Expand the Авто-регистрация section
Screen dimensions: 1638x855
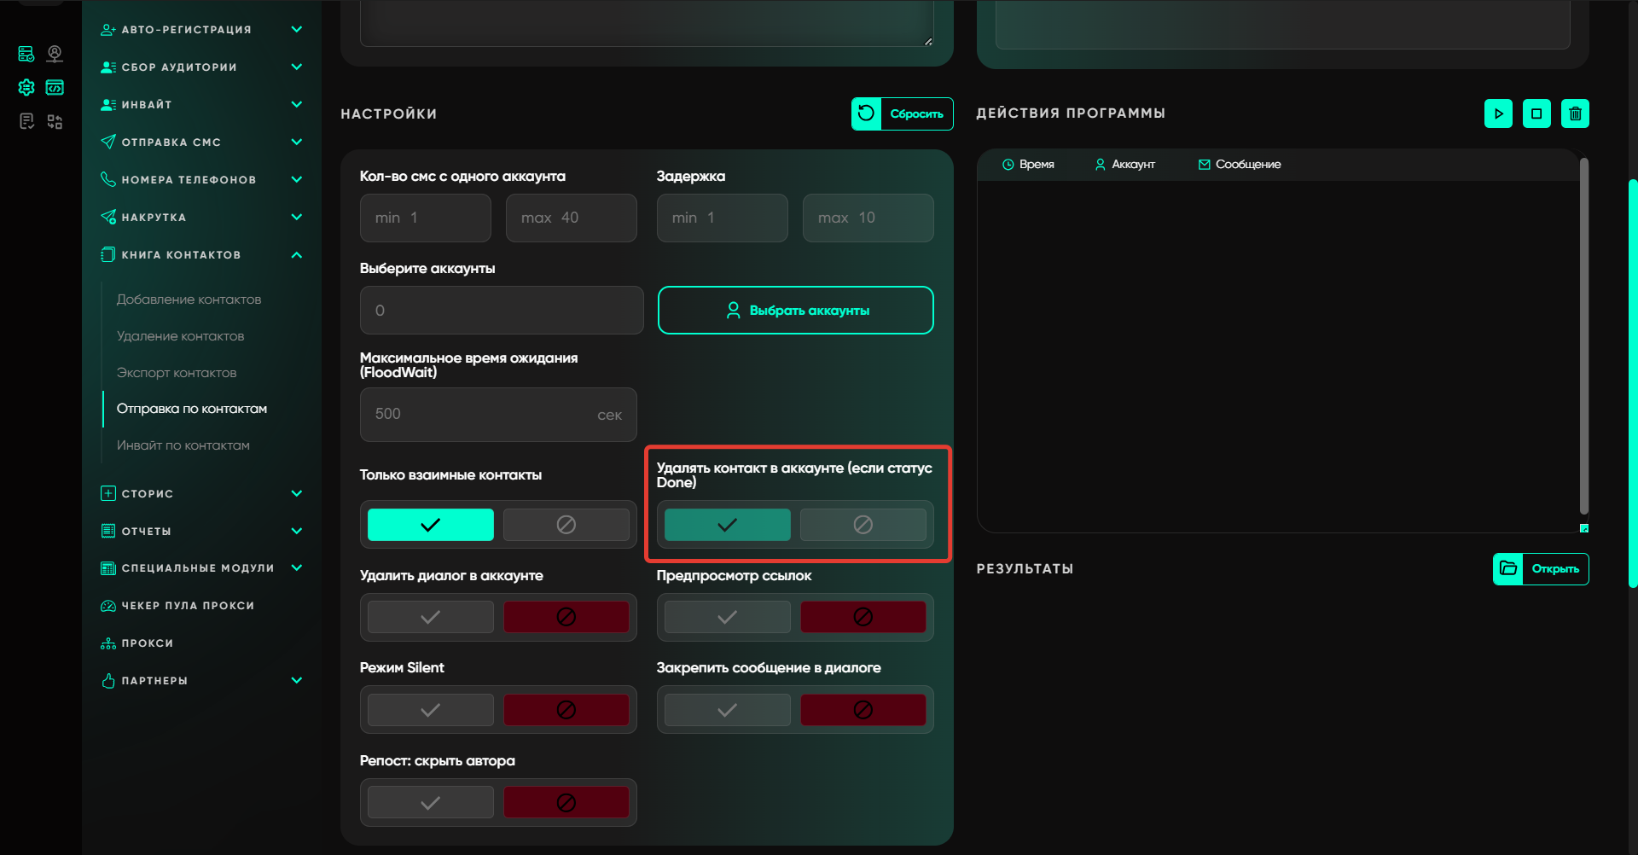click(x=296, y=29)
